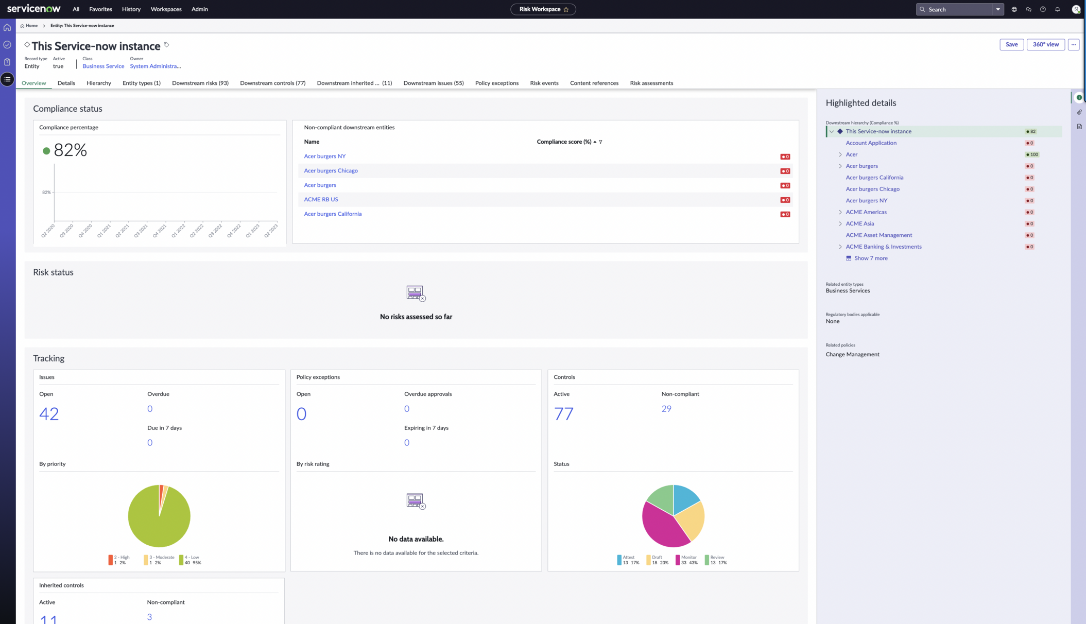Image resolution: width=1086 pixels, height=624 pixels.
Task: Open the Workspaces menu
Action: click(x=166, y=9)
